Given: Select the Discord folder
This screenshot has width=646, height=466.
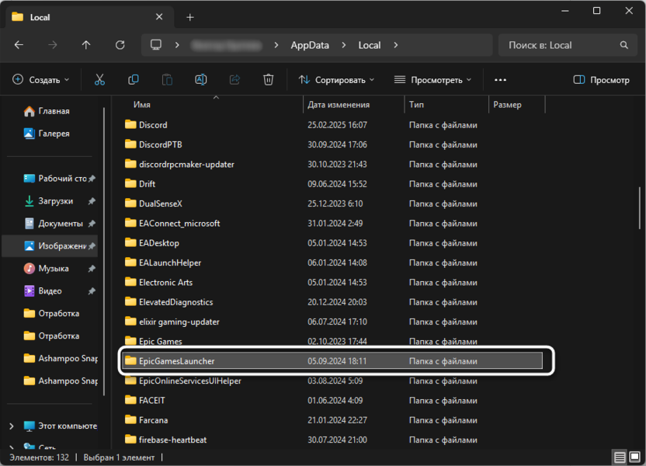Looking at the screenshot, I should point(153,124).
